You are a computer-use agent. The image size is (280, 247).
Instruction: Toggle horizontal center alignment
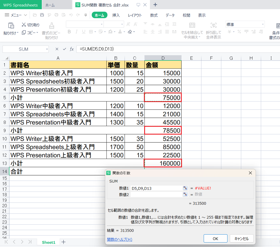click(x=153, y=32)
